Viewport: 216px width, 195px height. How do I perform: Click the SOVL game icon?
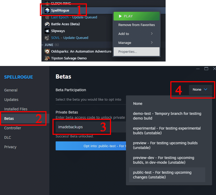pyautogui.click(x=47, y=38)
